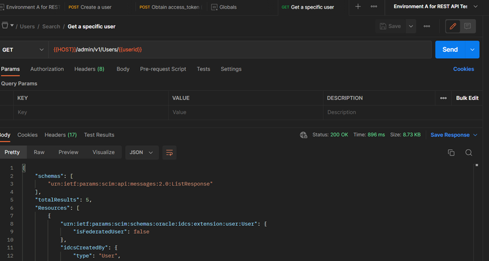
Task: Open the Save options dropdown arrow
Action: coord(411,26)
